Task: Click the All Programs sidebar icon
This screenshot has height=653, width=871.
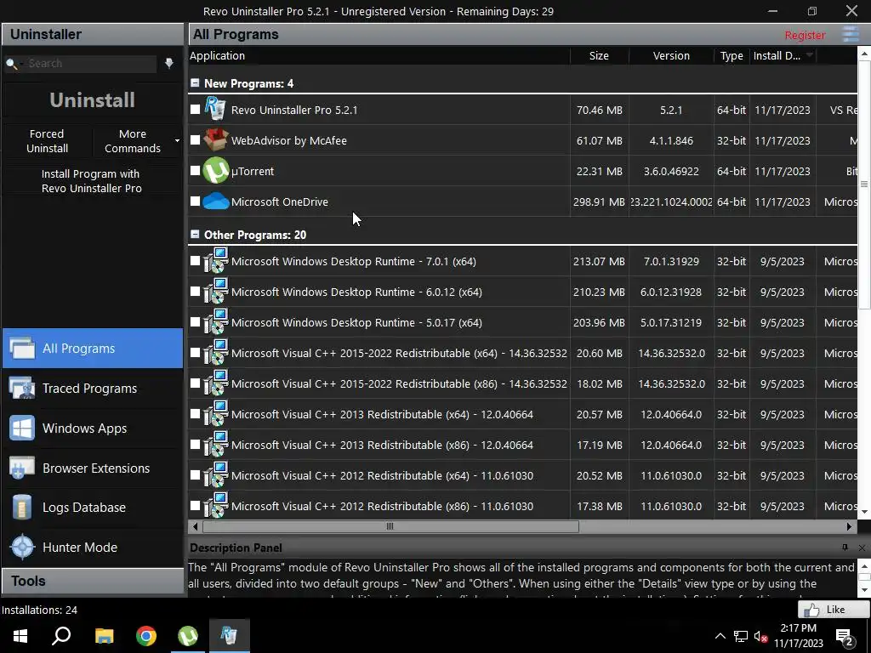Action: (22, 348)
